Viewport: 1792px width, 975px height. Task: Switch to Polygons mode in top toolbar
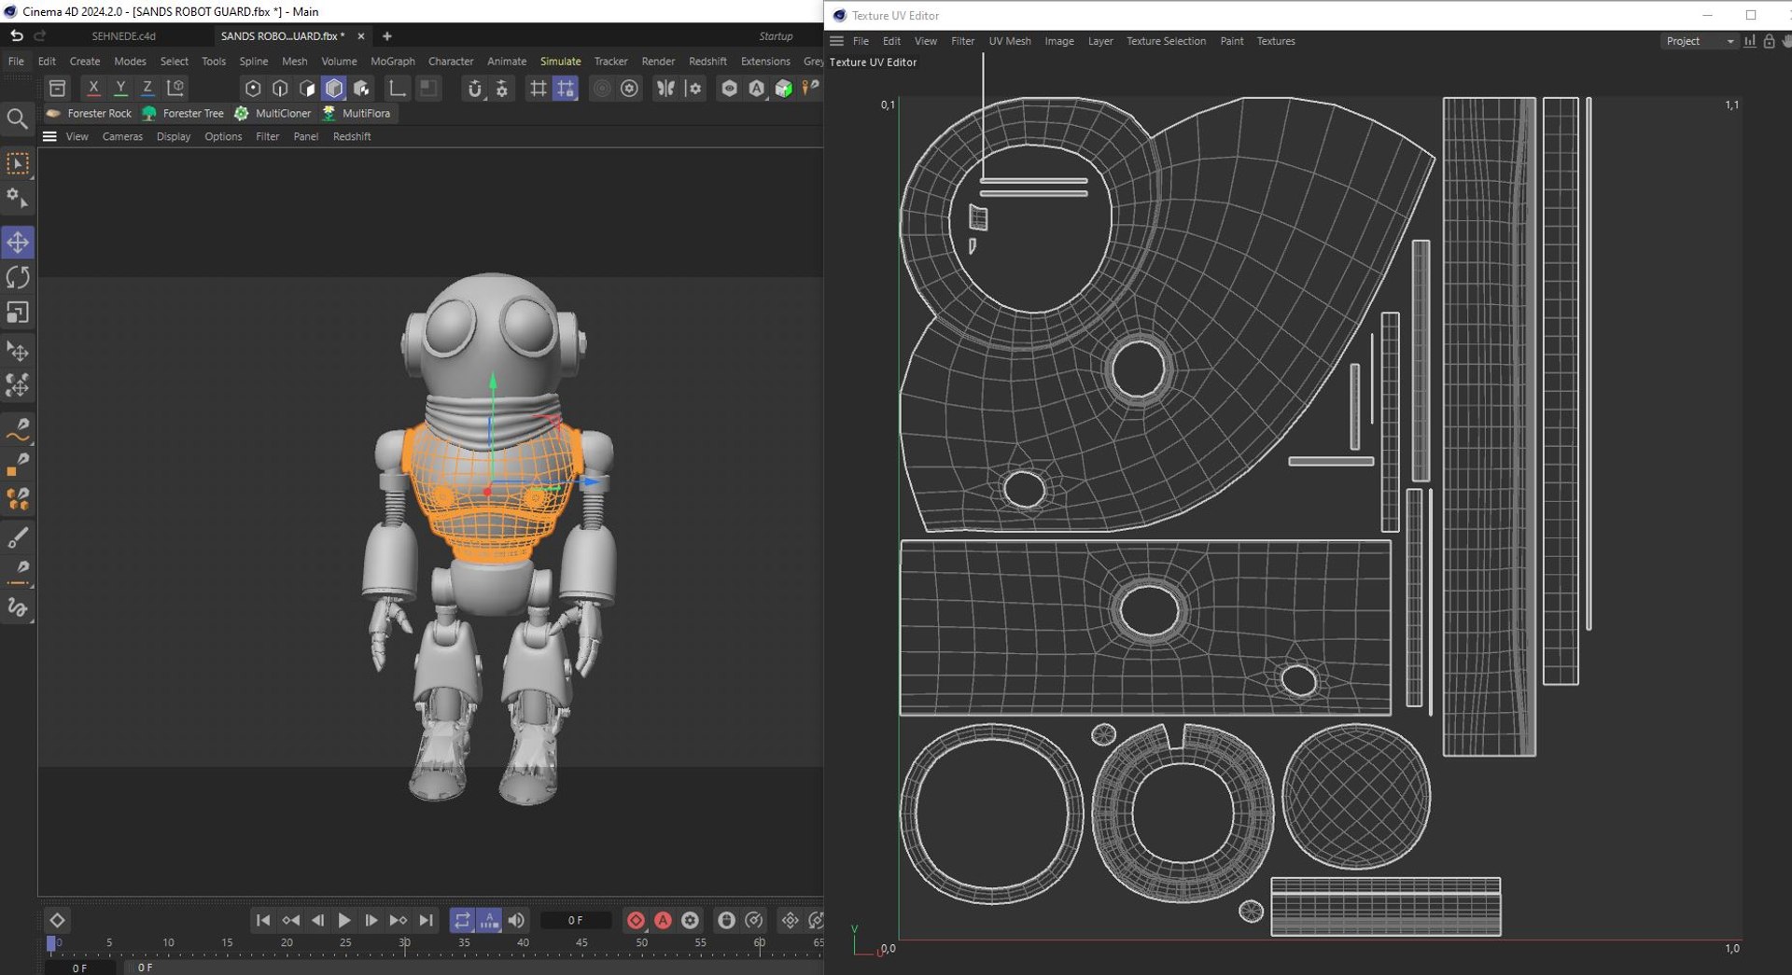(x=307, y=88)
